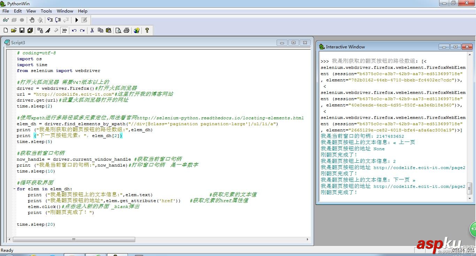Toggle the Interactive Window >>> button
The height and width of the screenshot is (256, 476).
coord(64,31)
